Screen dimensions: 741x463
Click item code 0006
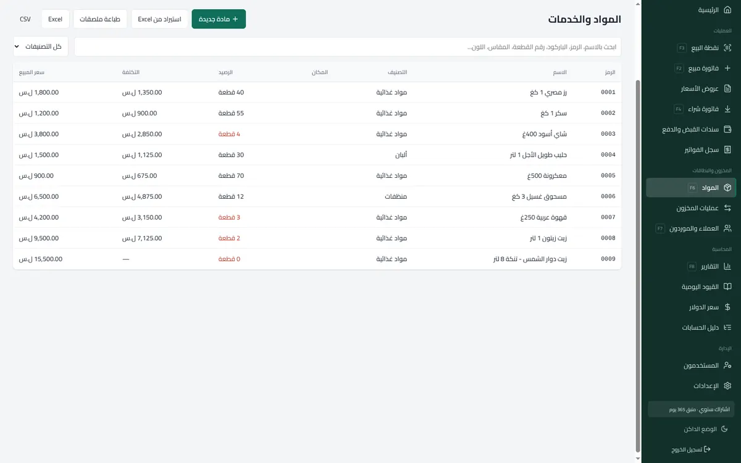pyautogui.click(x=608, y=197)
